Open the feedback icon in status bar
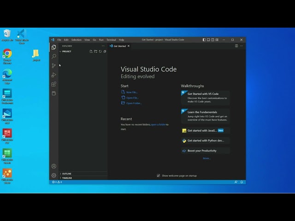The width and height of the screenshot is (295, 221). click(x=236, y=182)
